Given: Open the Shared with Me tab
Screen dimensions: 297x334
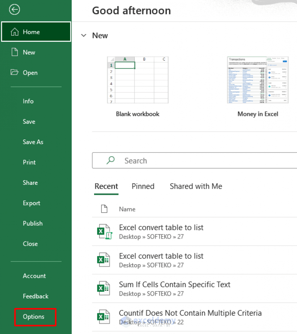Looking at the screenshot, I should [196, 186].
